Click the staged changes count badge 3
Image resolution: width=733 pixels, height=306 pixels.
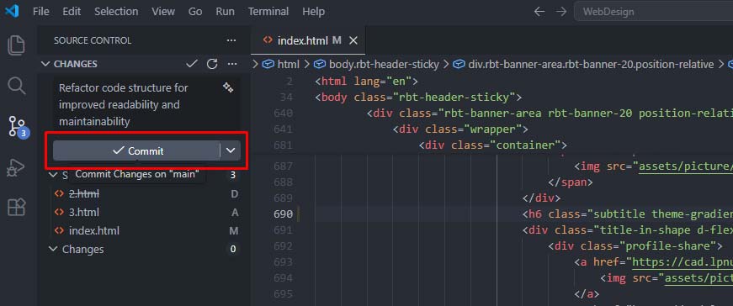pyautogui.click(x=233, y=175)
